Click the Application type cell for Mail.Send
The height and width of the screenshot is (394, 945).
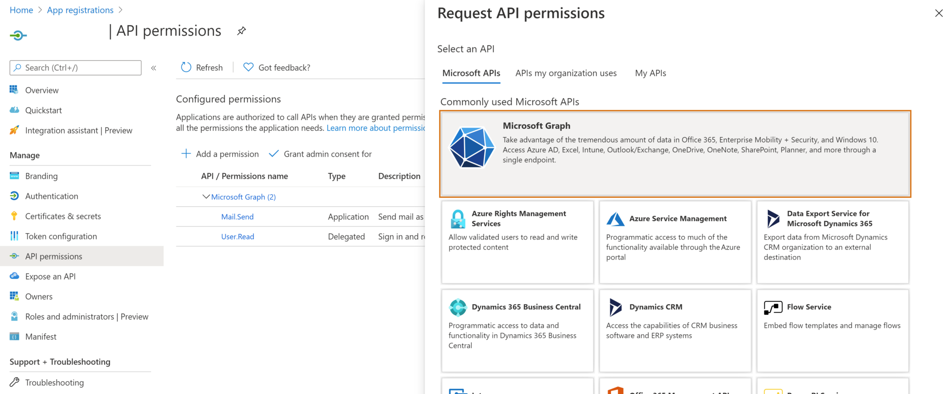tap(348, 216)
